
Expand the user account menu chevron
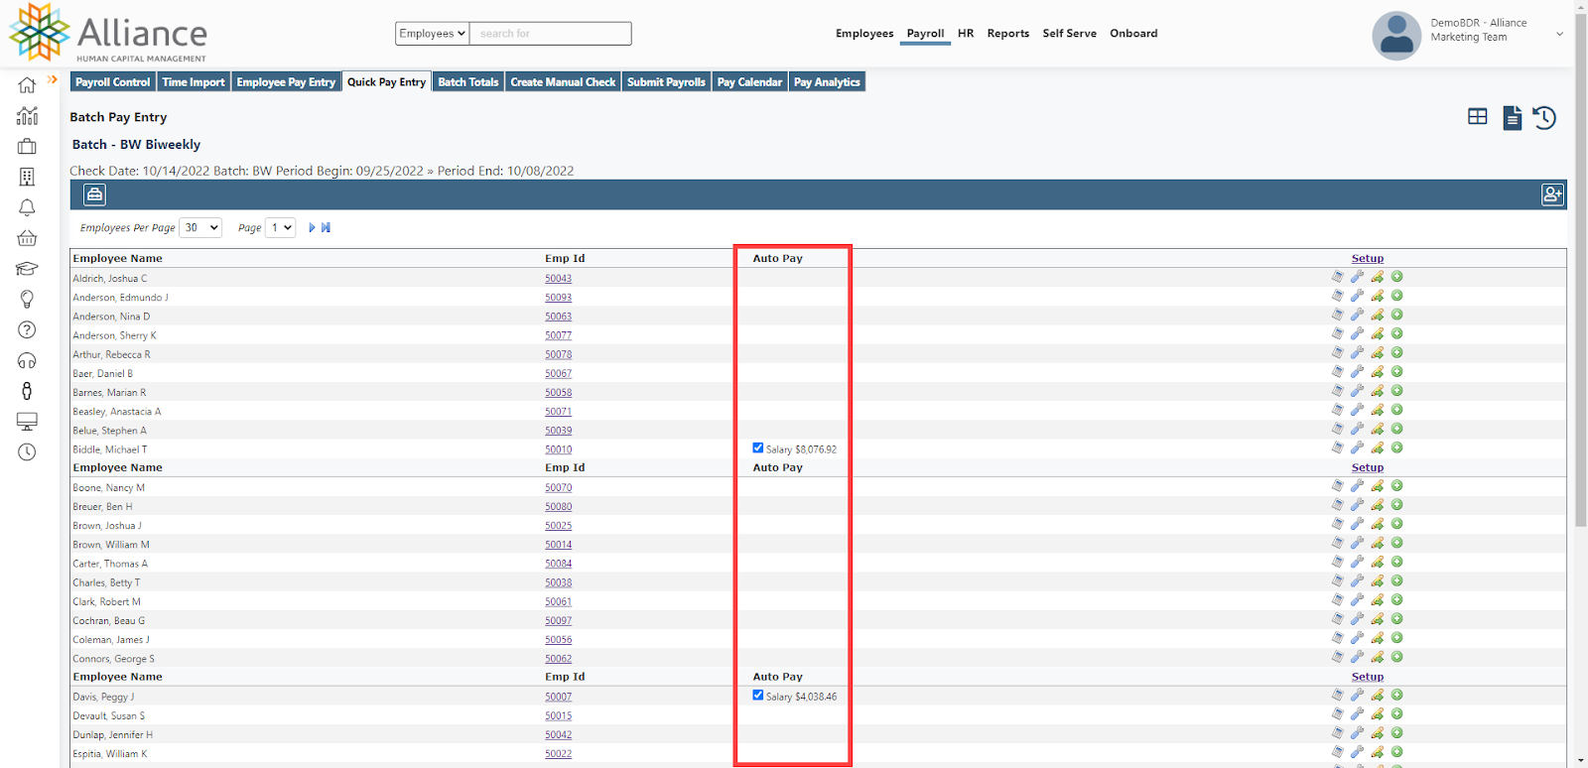1559,35
